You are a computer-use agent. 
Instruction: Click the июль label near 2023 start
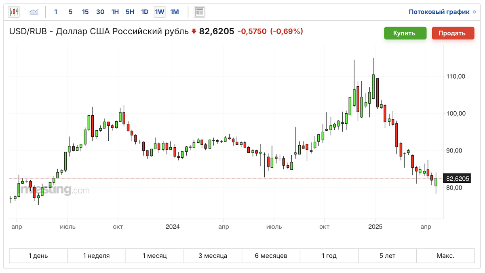click(67, 227)
